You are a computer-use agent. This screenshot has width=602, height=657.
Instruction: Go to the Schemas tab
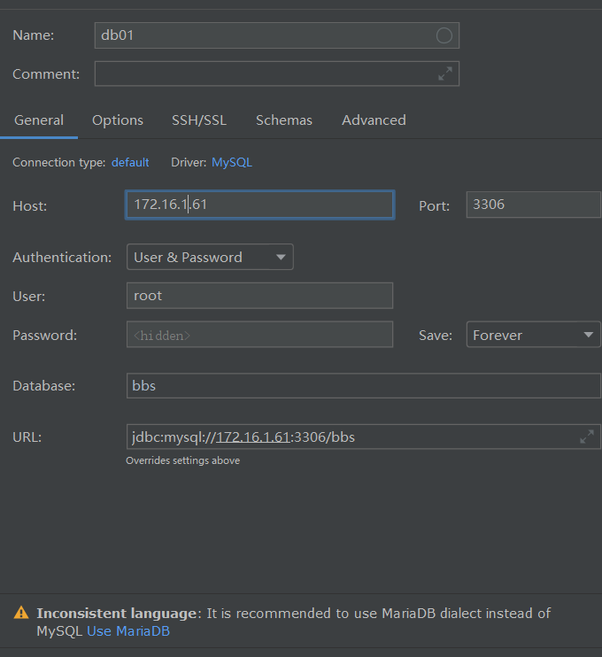click(284, 120)
